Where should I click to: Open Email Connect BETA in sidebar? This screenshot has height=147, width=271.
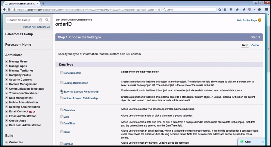pyautogui.click(x=22, y=112)
